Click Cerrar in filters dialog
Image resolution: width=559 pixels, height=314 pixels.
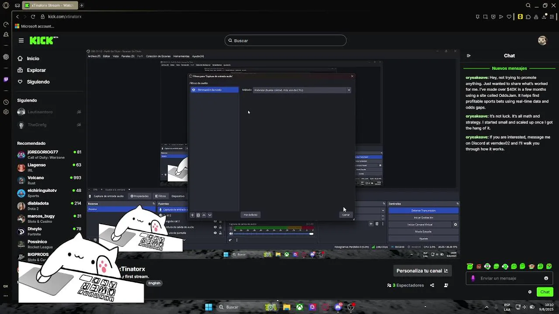(x=346, y=215)
